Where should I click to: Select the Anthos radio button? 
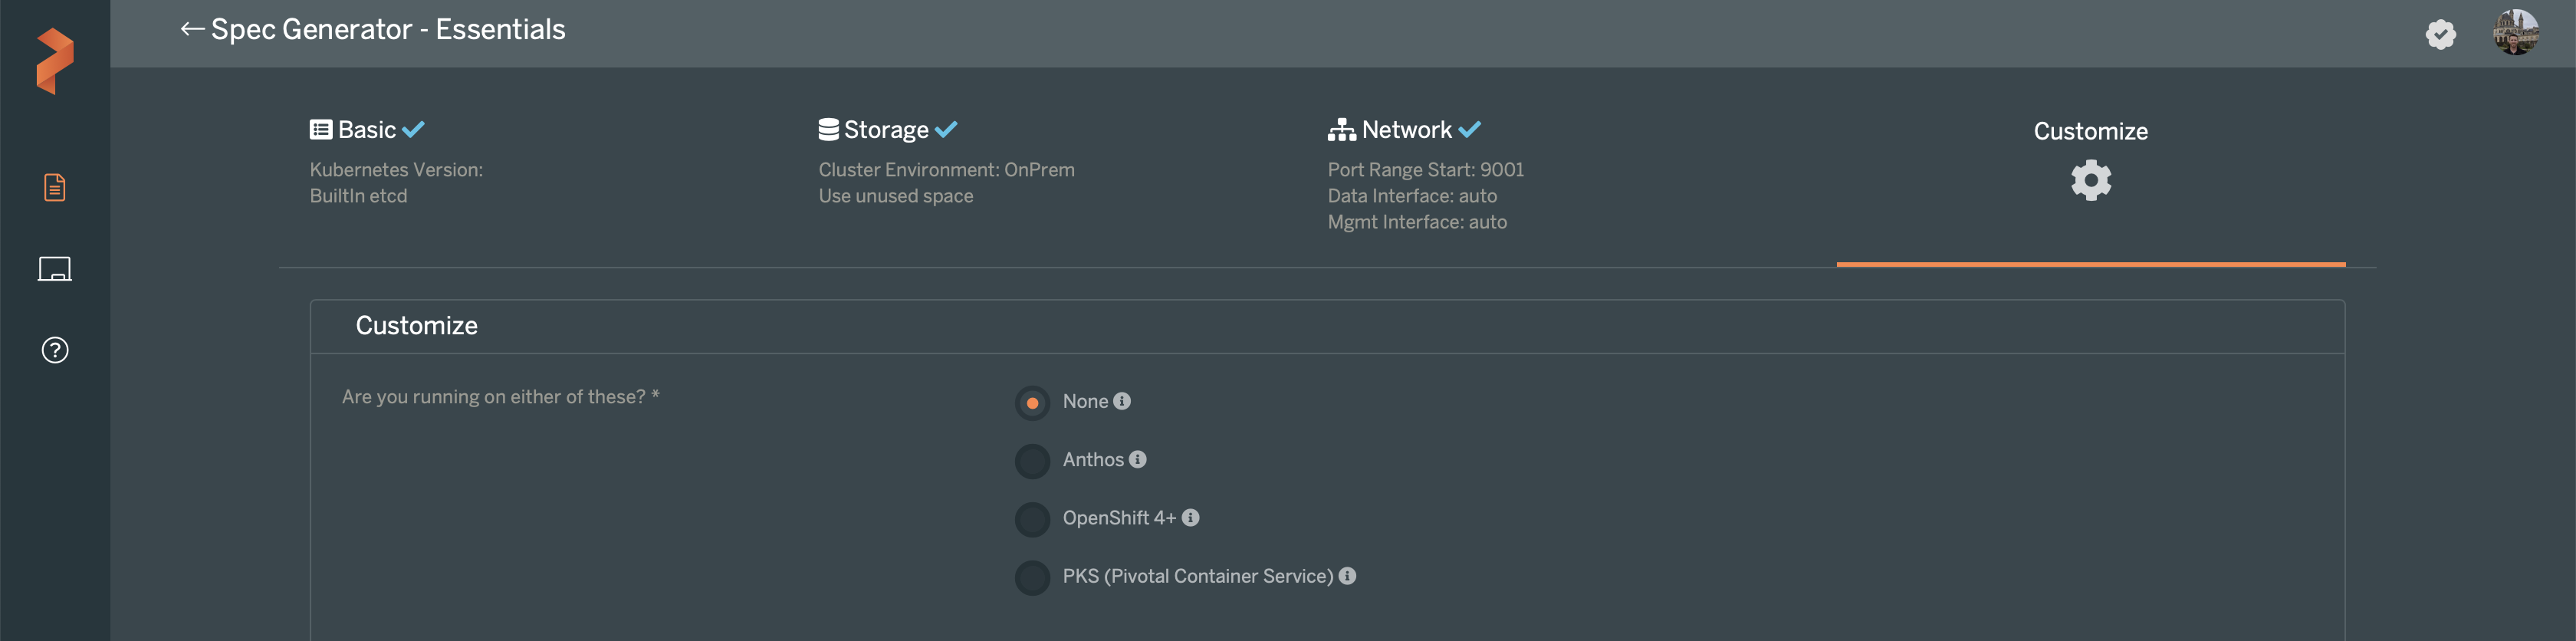[1032, 461]
